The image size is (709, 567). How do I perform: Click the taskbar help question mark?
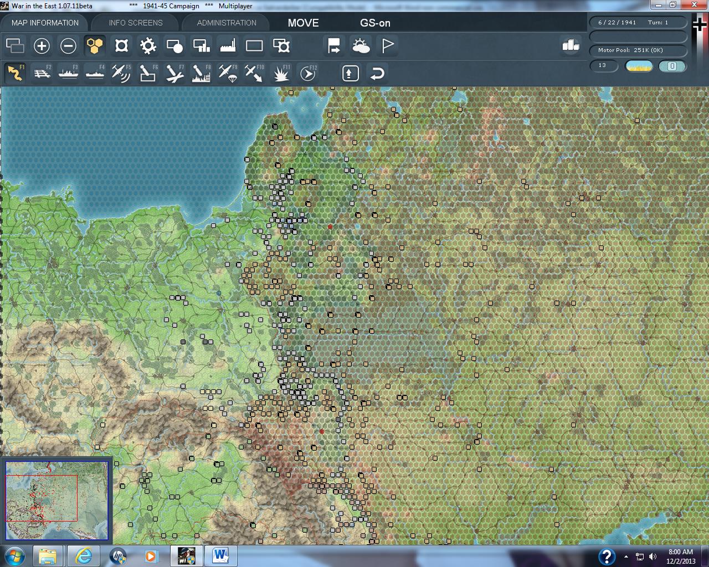pyautogui.click(x=607, y=556)
